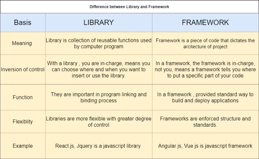Select the 'Function' row label
Image resolution: width=259 pixels, height=159 pixels.
tap(23, 97)
